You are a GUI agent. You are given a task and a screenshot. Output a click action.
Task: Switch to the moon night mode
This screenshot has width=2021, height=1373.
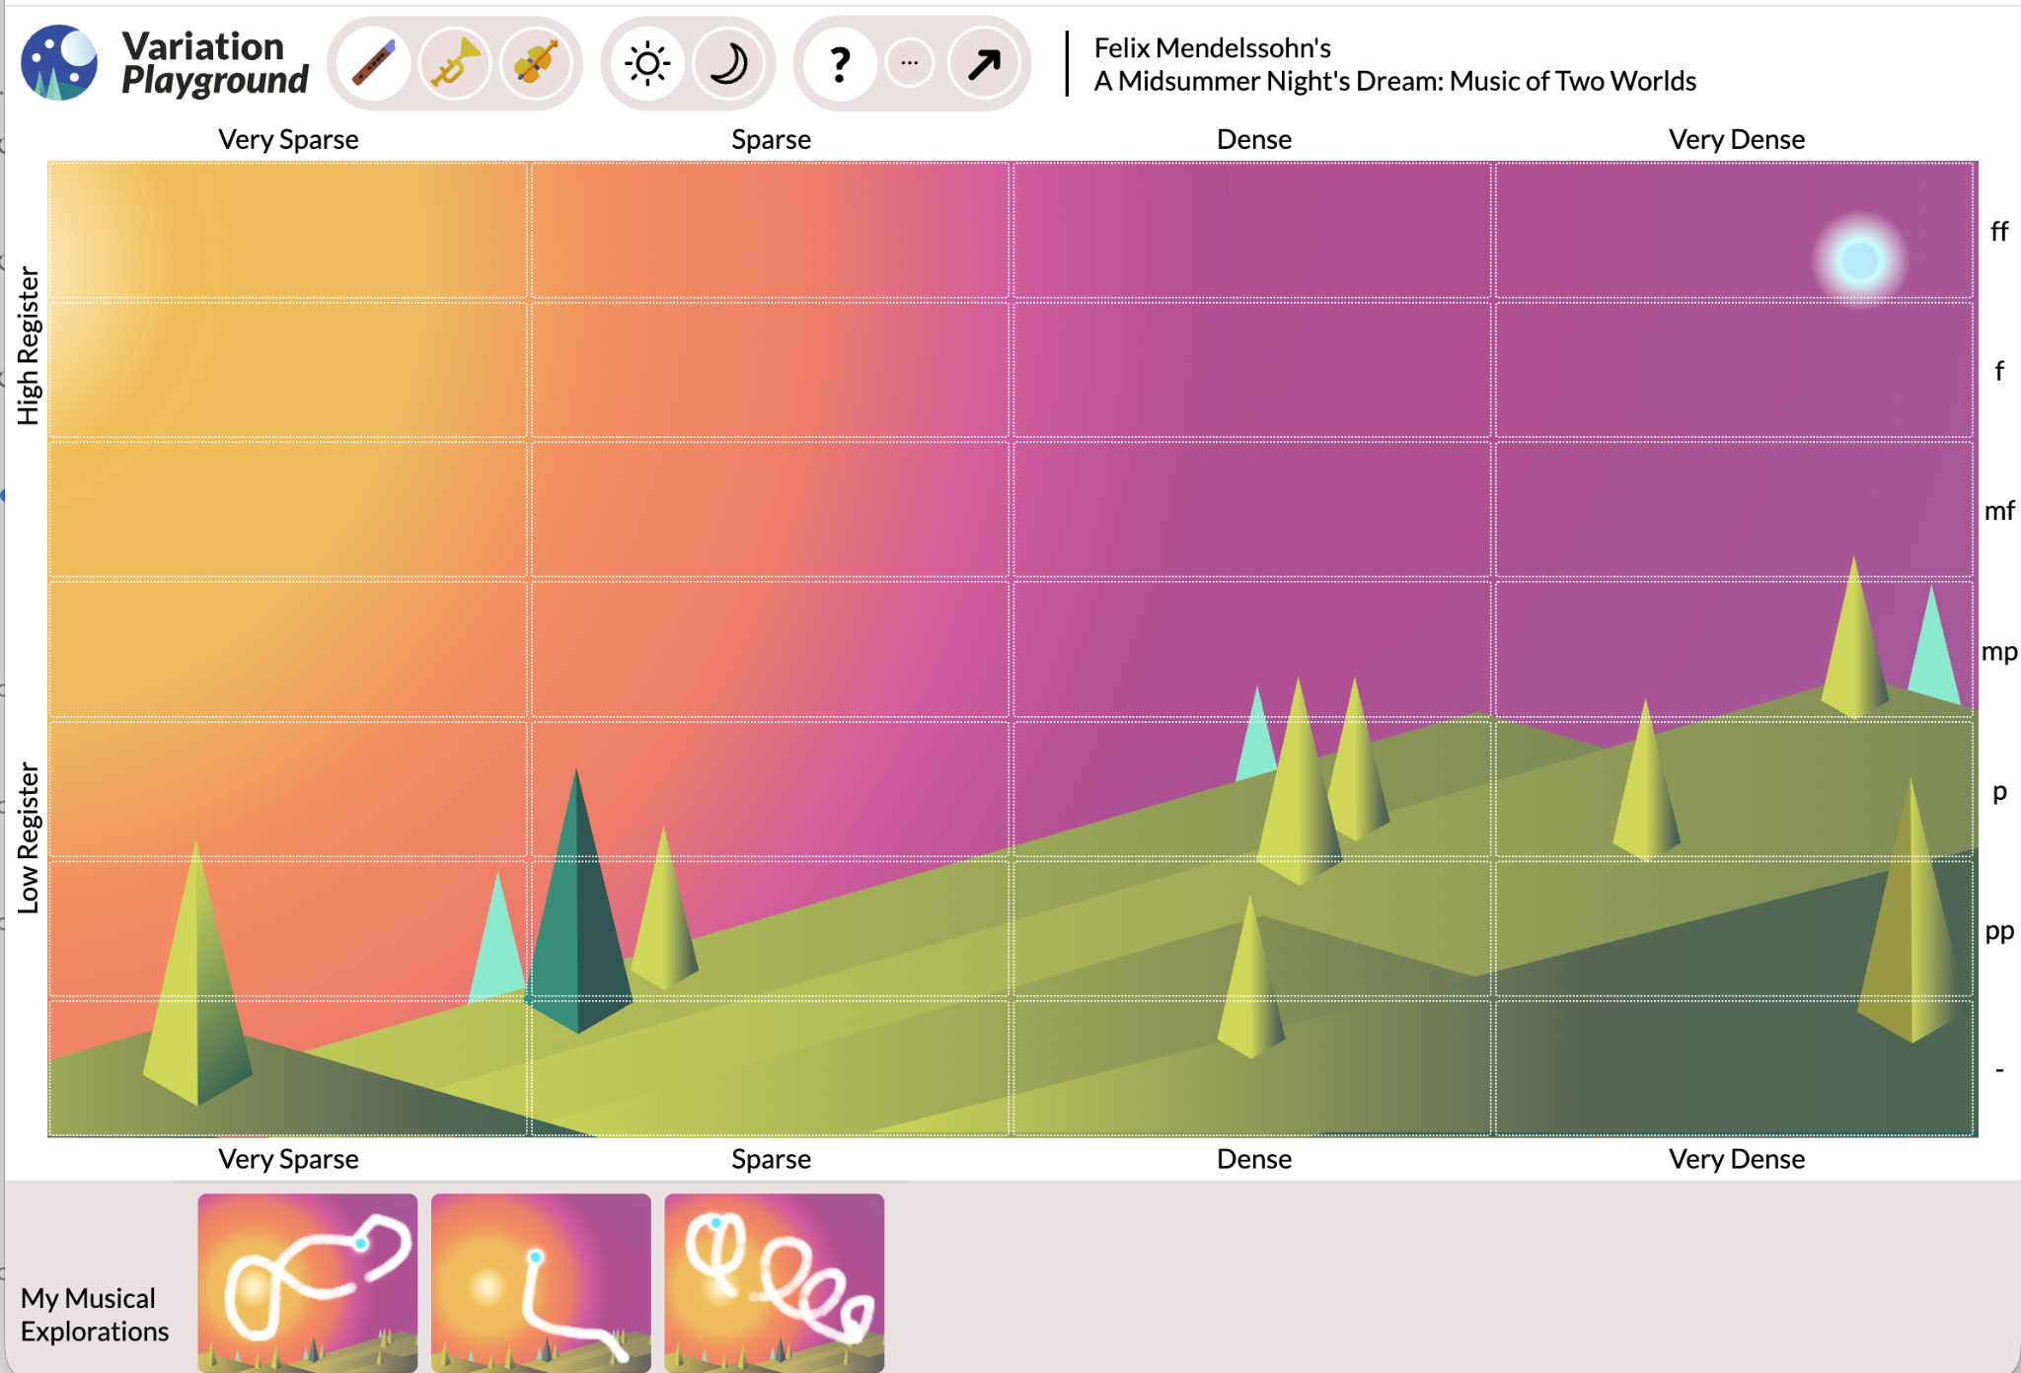click(729, 64)
